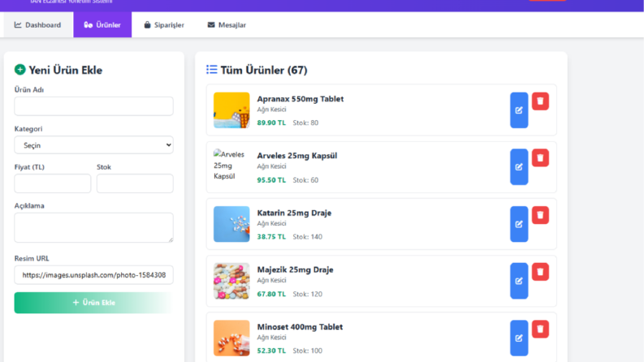Open the Apranax 550mg Tablet thumbnail image
Image resolution: width=644 pixels, height=362 pixels.
click(231, 110)
